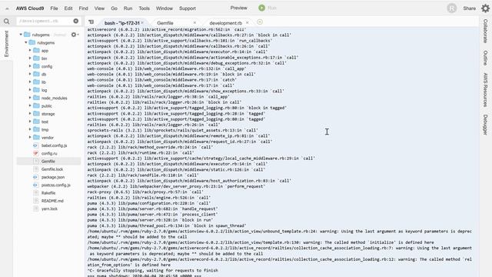The width and height of the screenshot is (492, 277).
Task: Open Cloud9 preferences gear
Action: (485, 8)
